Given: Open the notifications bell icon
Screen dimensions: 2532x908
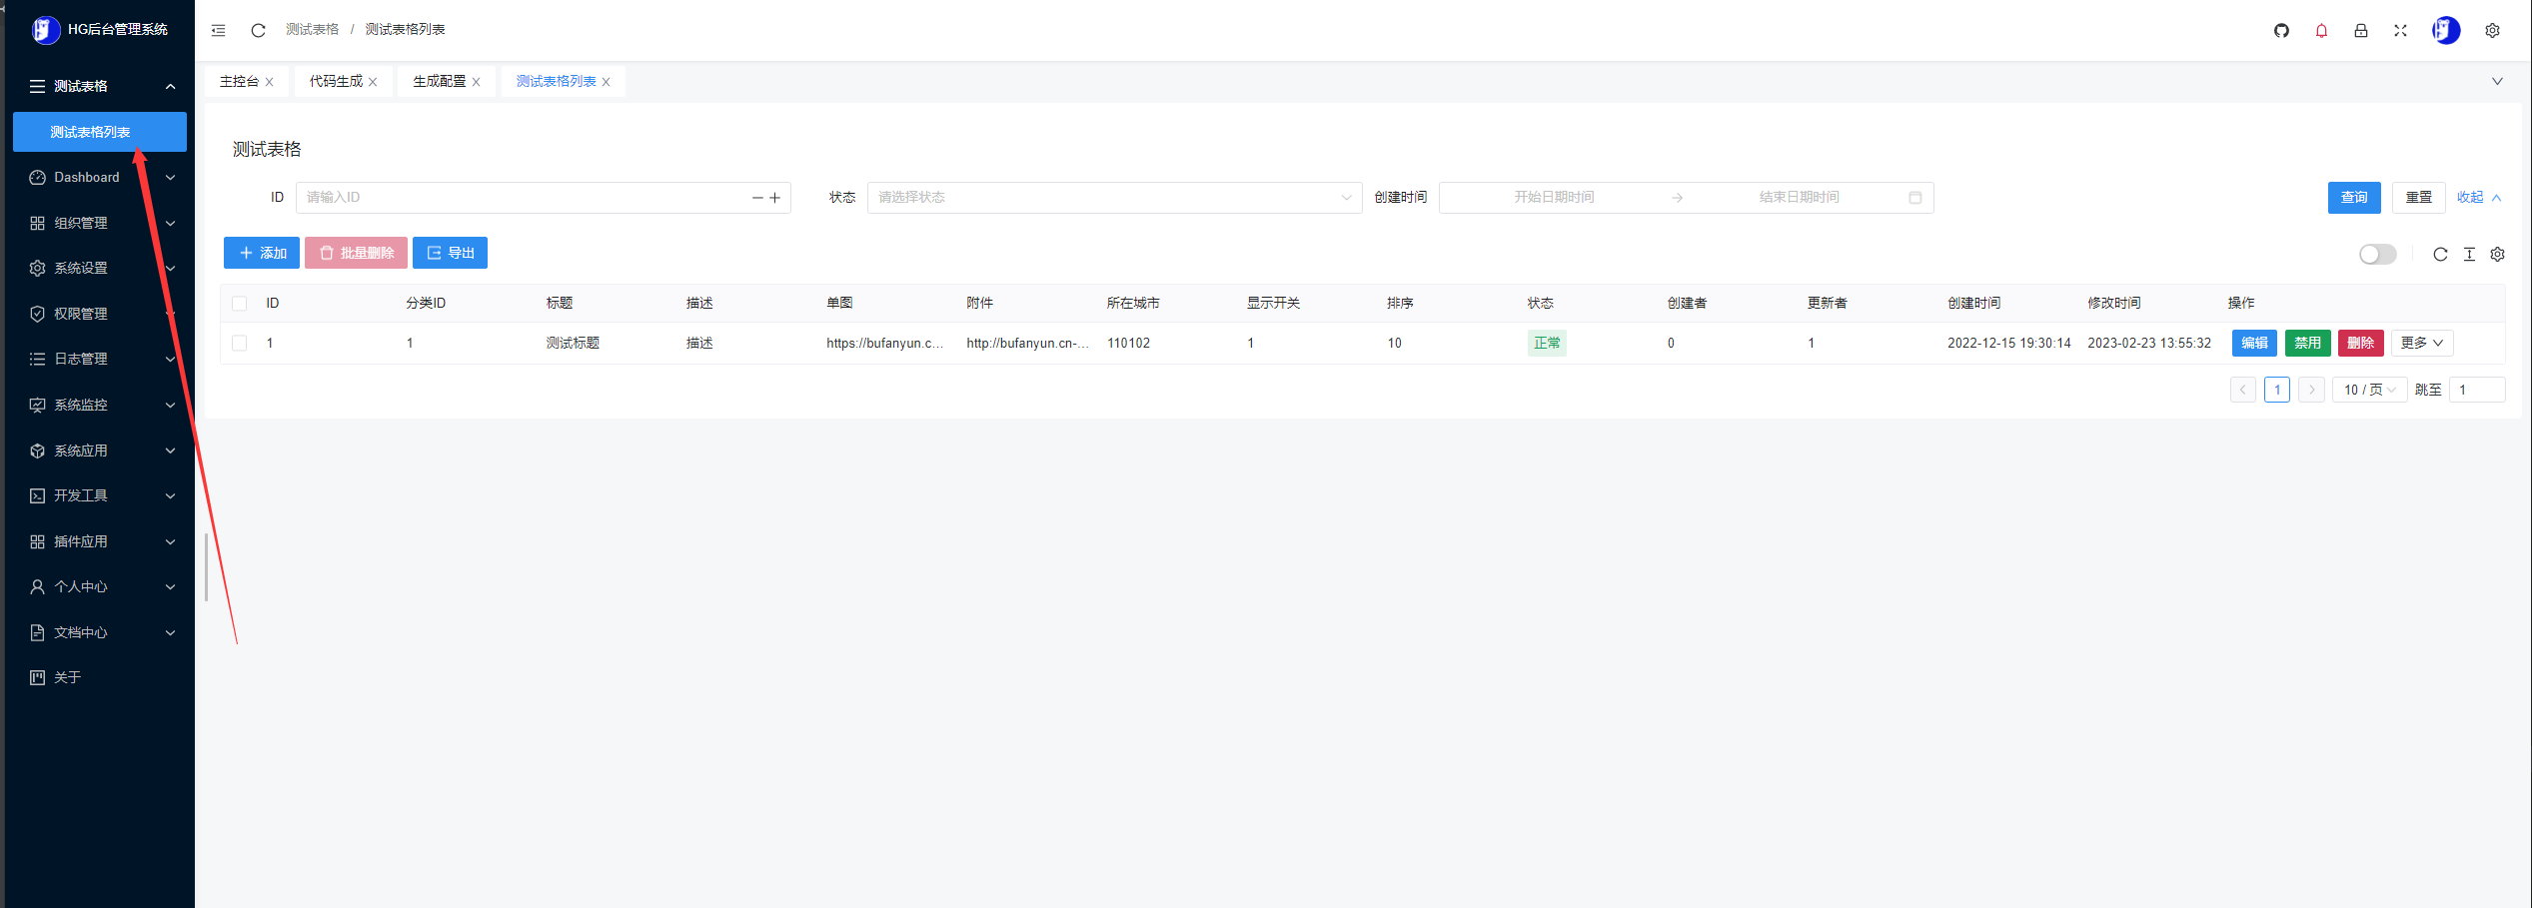Looking at the screenshot, I should click(x=2321, y=30).
